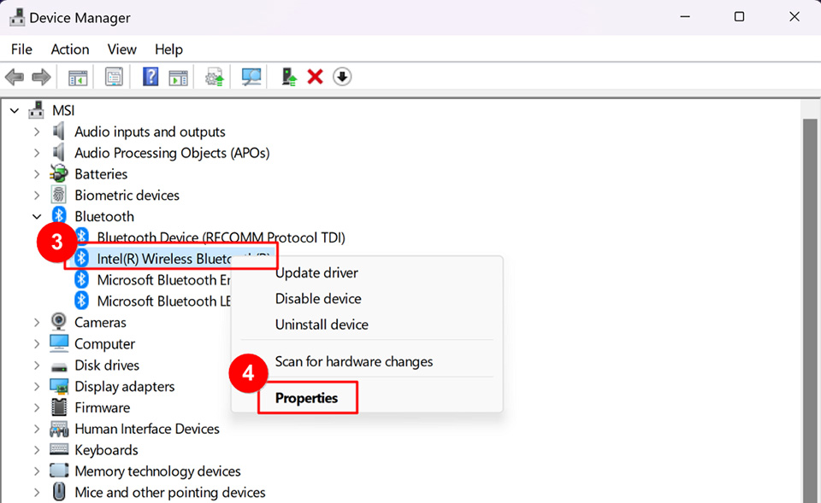Click the Audio inputs and outputs speaker icon
821x503 pixels.
point(59,132)
